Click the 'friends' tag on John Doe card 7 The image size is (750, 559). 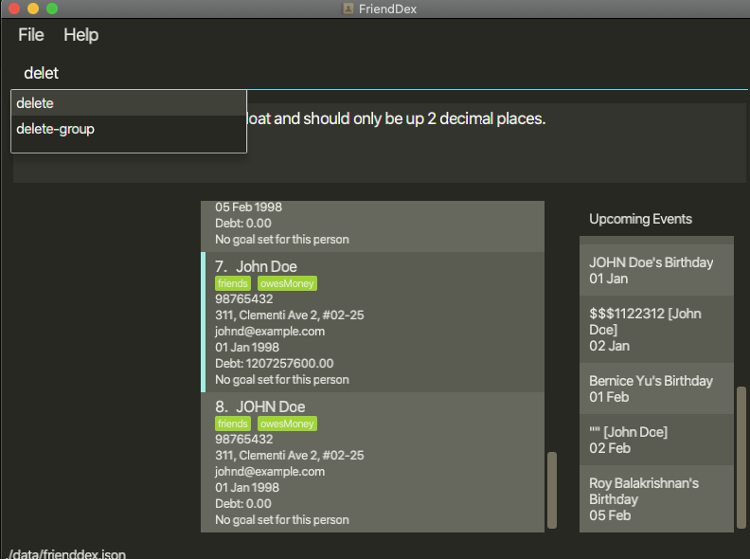[x=232, y=283]
